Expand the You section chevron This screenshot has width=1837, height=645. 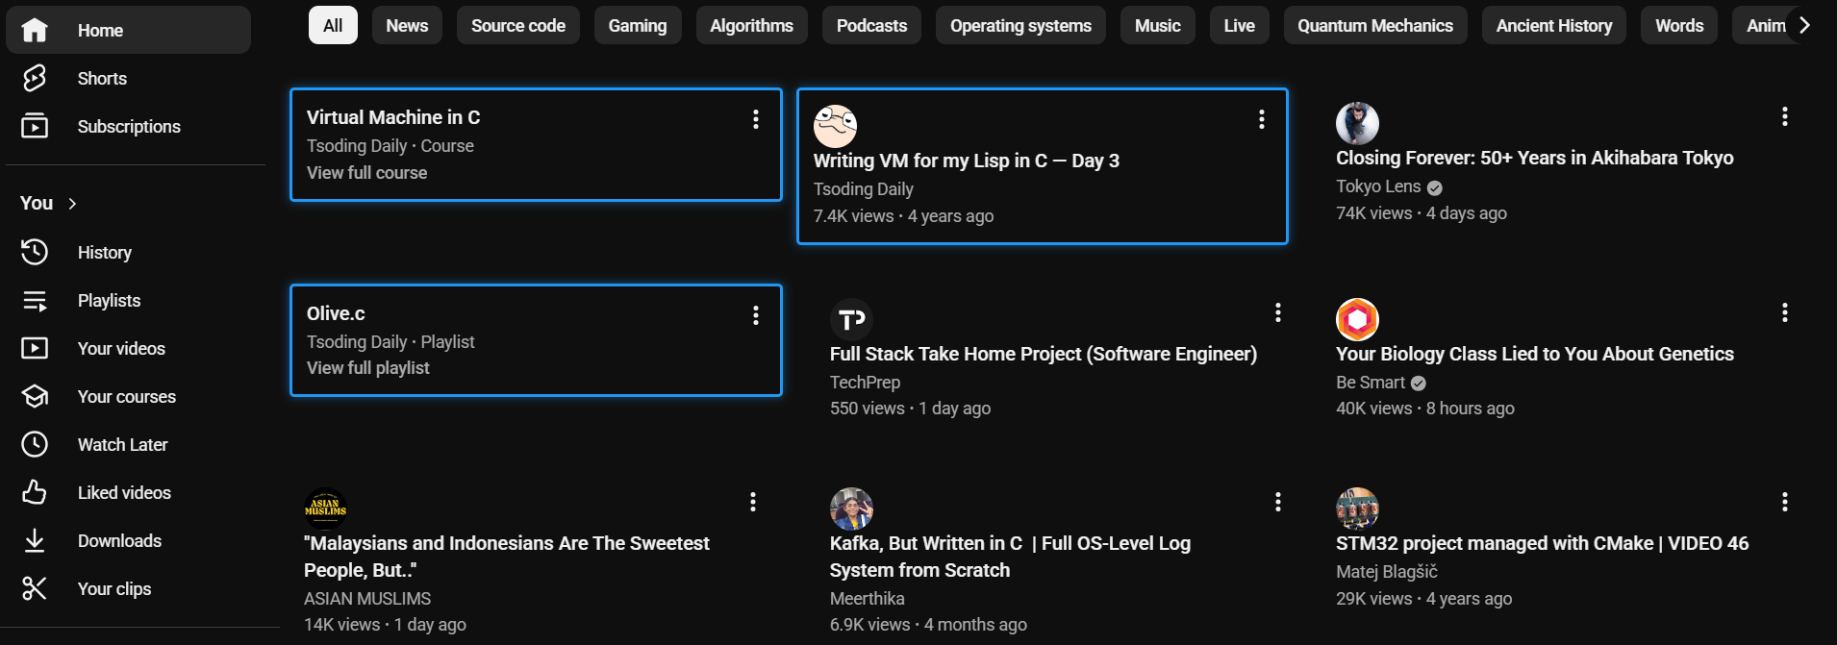pyautogui.click(x=72, y=203)
